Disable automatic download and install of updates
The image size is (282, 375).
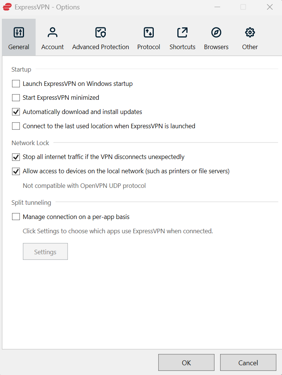click(x=16, y=112)
